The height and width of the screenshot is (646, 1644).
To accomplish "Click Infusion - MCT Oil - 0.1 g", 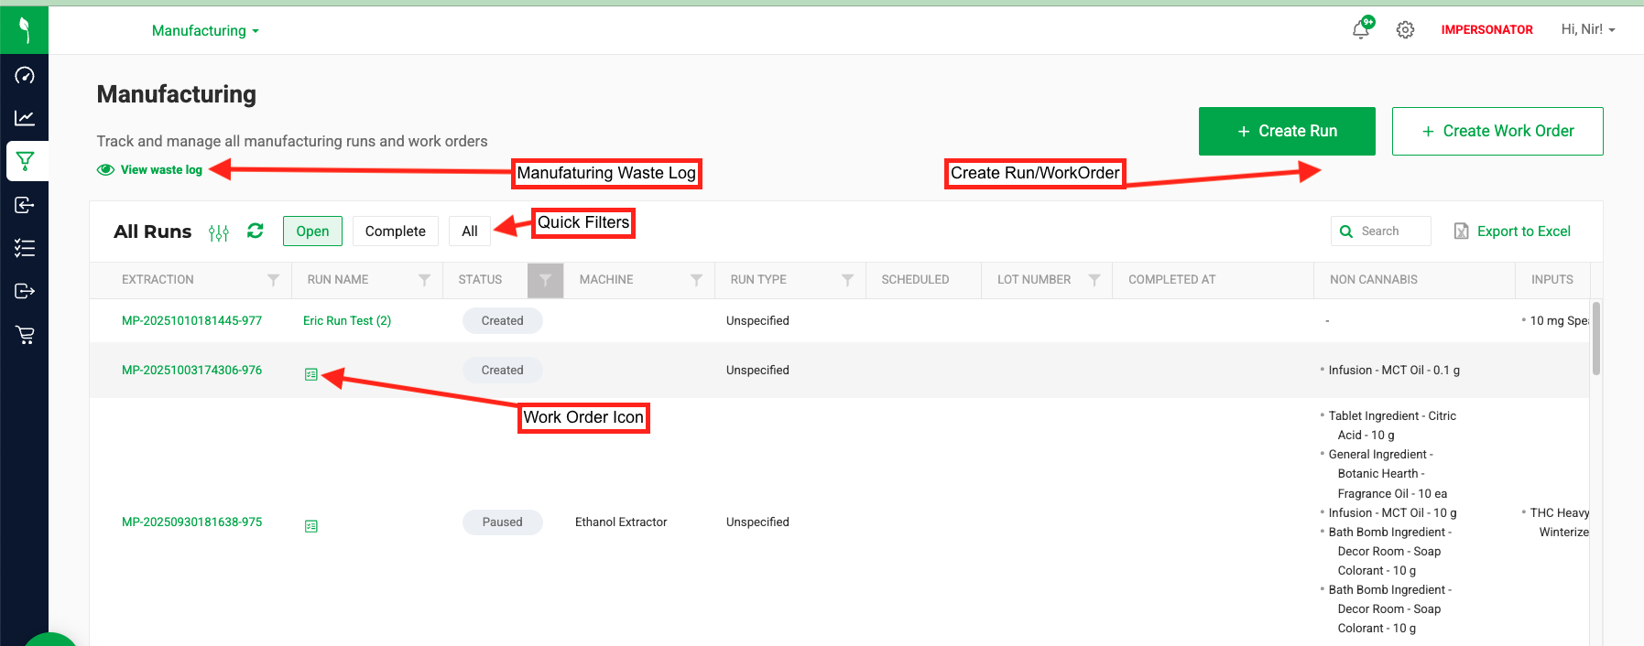I will coord(1394,370).
